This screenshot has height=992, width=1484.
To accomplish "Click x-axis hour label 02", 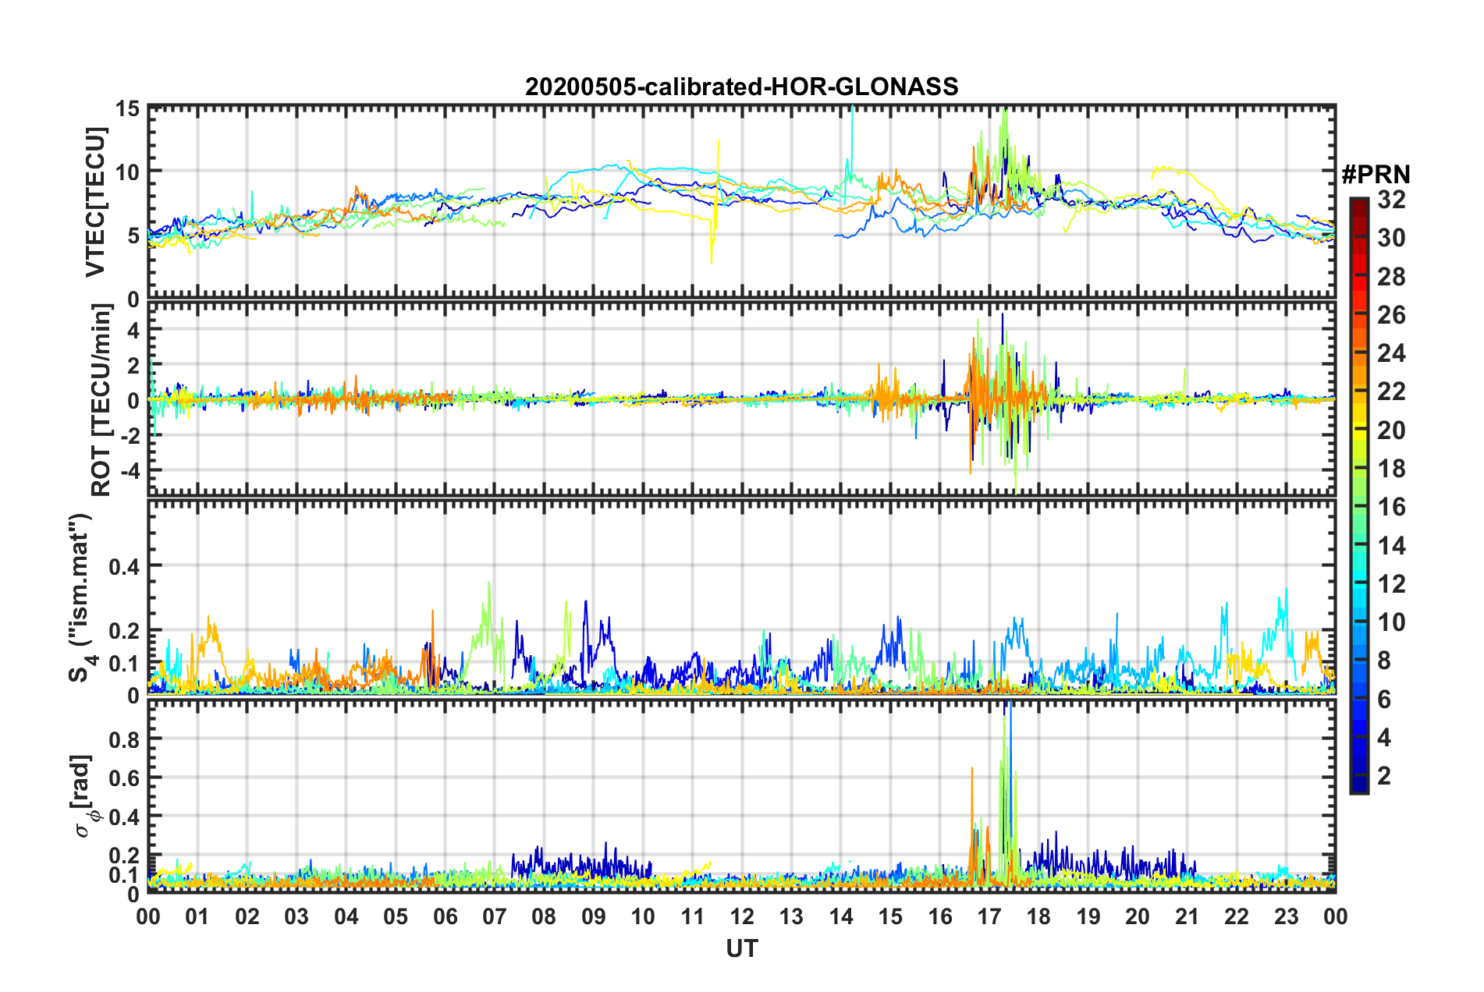I will 247,916.
